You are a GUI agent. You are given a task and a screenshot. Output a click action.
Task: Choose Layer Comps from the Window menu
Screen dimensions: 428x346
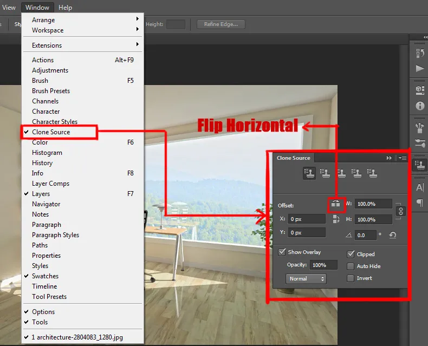coord(83,184)
